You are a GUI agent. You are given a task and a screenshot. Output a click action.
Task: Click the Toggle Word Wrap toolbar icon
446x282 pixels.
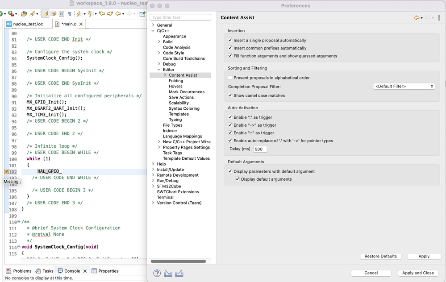54,13
